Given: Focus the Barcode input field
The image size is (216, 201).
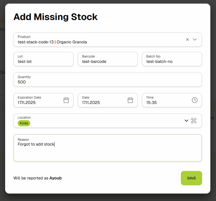Looking at the screenshot, I should click(x=107, y=61).
